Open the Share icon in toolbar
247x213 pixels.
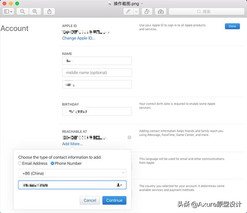49,12
